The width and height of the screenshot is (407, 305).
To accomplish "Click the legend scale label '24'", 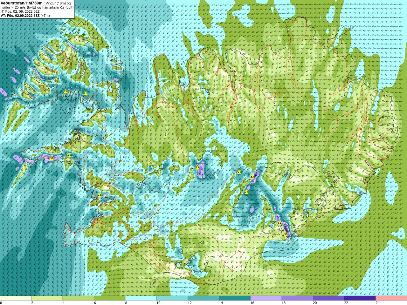I will pyautogui.click(x=377, y=303).
